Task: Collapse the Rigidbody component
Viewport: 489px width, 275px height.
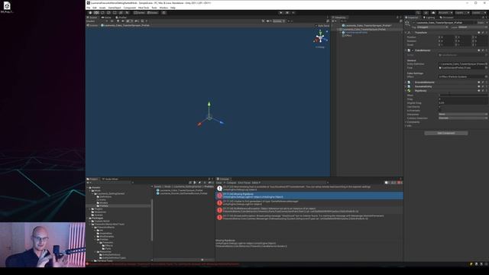Action: click(x=406, y=91)
